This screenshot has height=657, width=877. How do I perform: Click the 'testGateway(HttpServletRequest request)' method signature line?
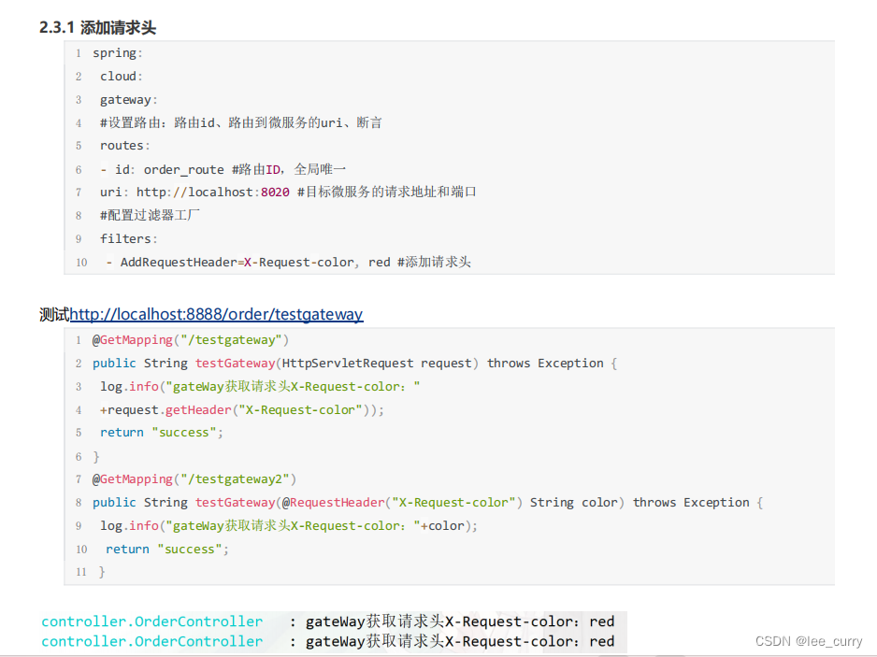coord(354,364)
